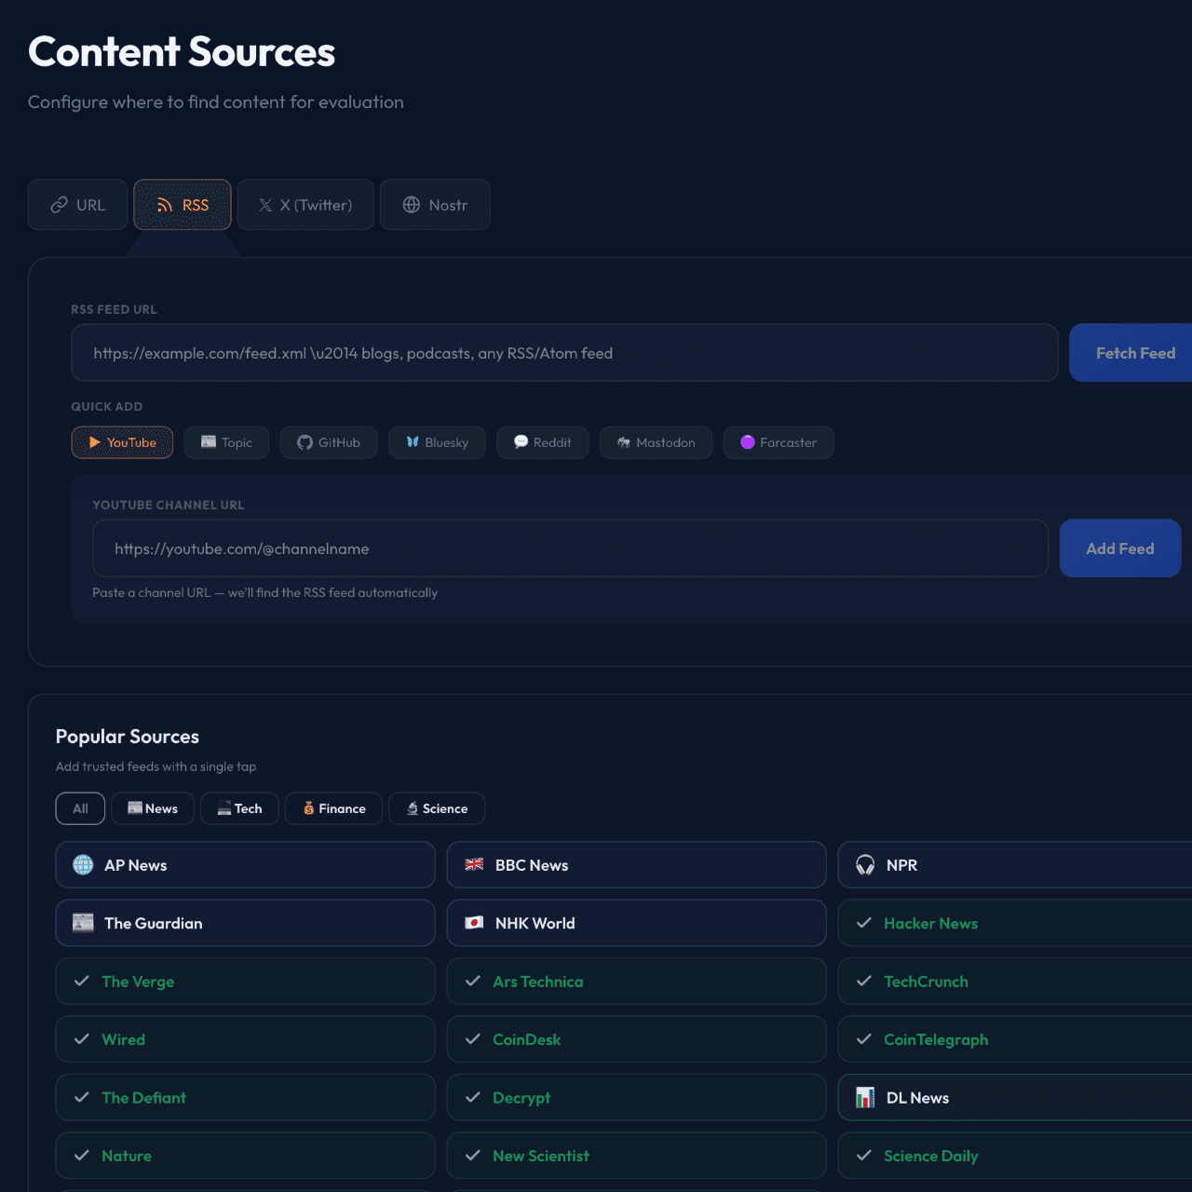Toggle The Defiant added source

[x=245, y=1098]
